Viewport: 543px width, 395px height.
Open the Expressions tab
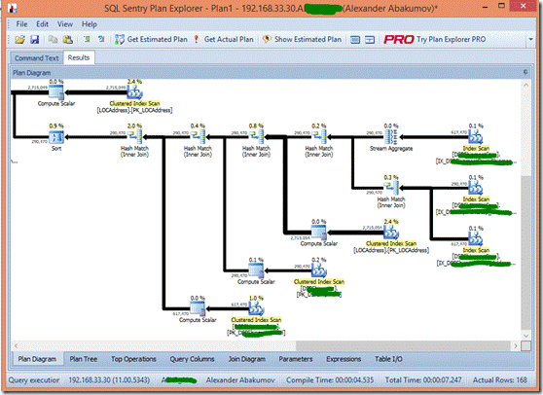coord(344,359)
